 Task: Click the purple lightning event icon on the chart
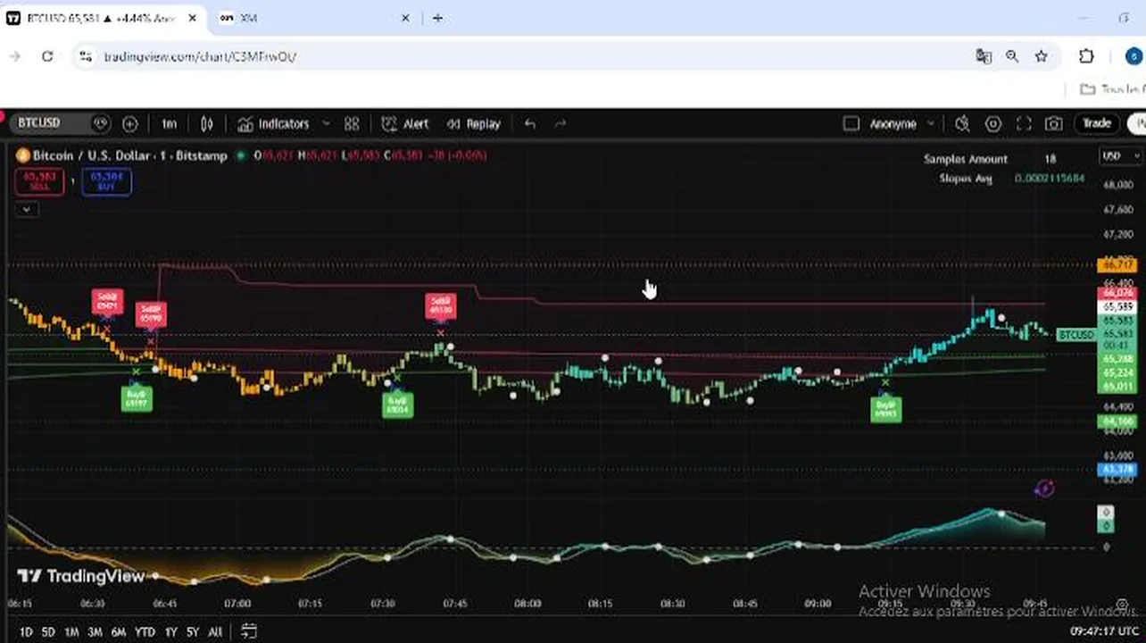click(1044, 489)
